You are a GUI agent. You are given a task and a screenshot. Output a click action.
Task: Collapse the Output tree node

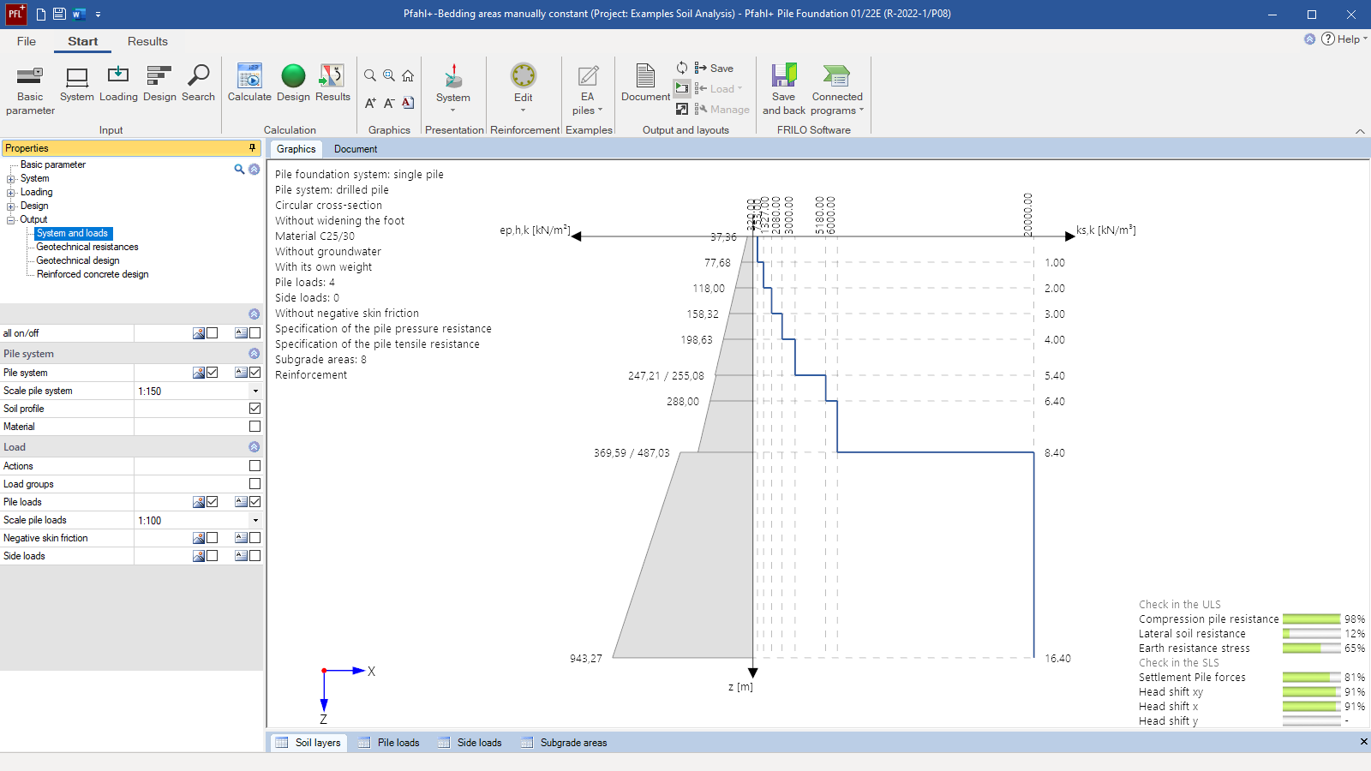point(11,220)
